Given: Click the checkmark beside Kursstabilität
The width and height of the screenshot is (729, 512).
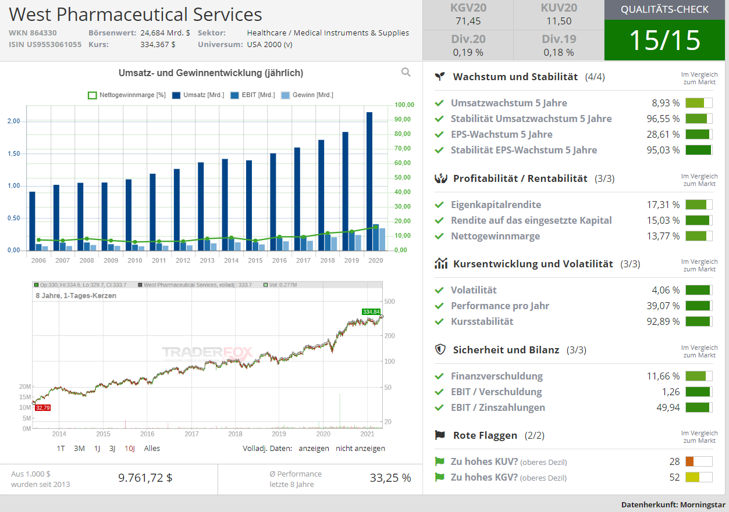Looking at the screenshot, I should (x=440, y=321).
